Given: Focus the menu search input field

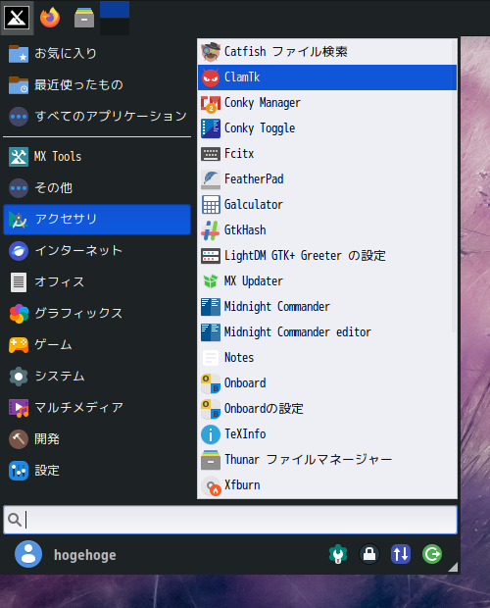Looking at the screenshot, I should point(230,520).
